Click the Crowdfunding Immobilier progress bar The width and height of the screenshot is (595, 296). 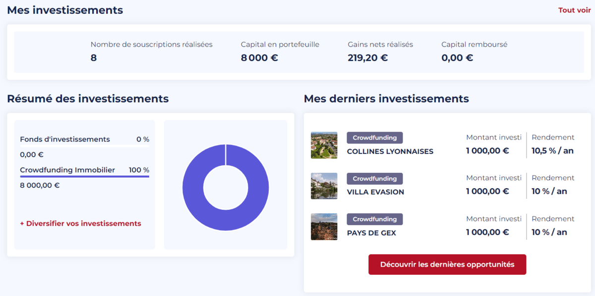pos(84,176)
